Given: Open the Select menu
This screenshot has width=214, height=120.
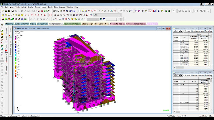Looking at the screenshot, I should (23, 7).
